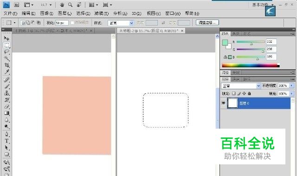Open the 图像 (Image) menu
This screenshot has width=297, height=176.
pyautogui.click(x=46, y=13)
